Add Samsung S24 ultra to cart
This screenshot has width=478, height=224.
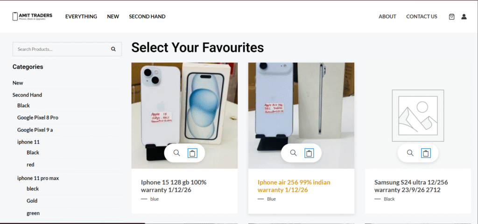point(426,153)
